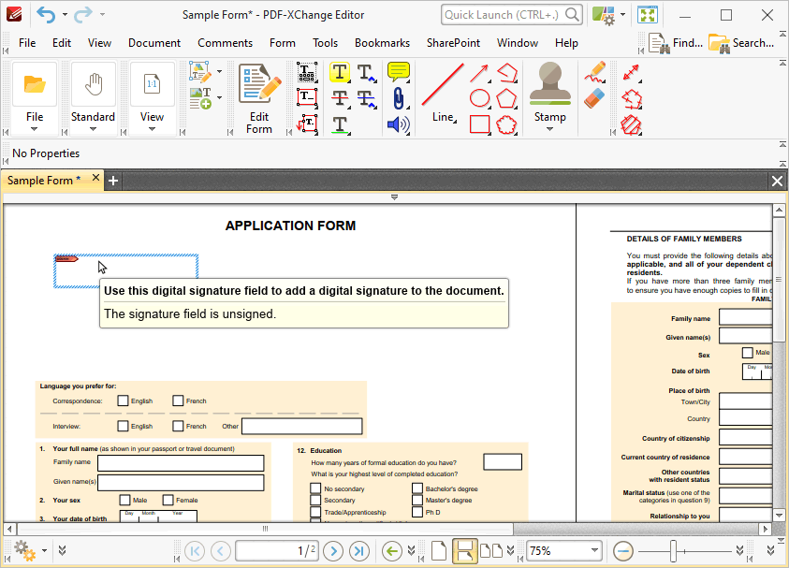Select the Strikeout Text tool
This screenshot has width=789, height=568.
click(340, 97)
